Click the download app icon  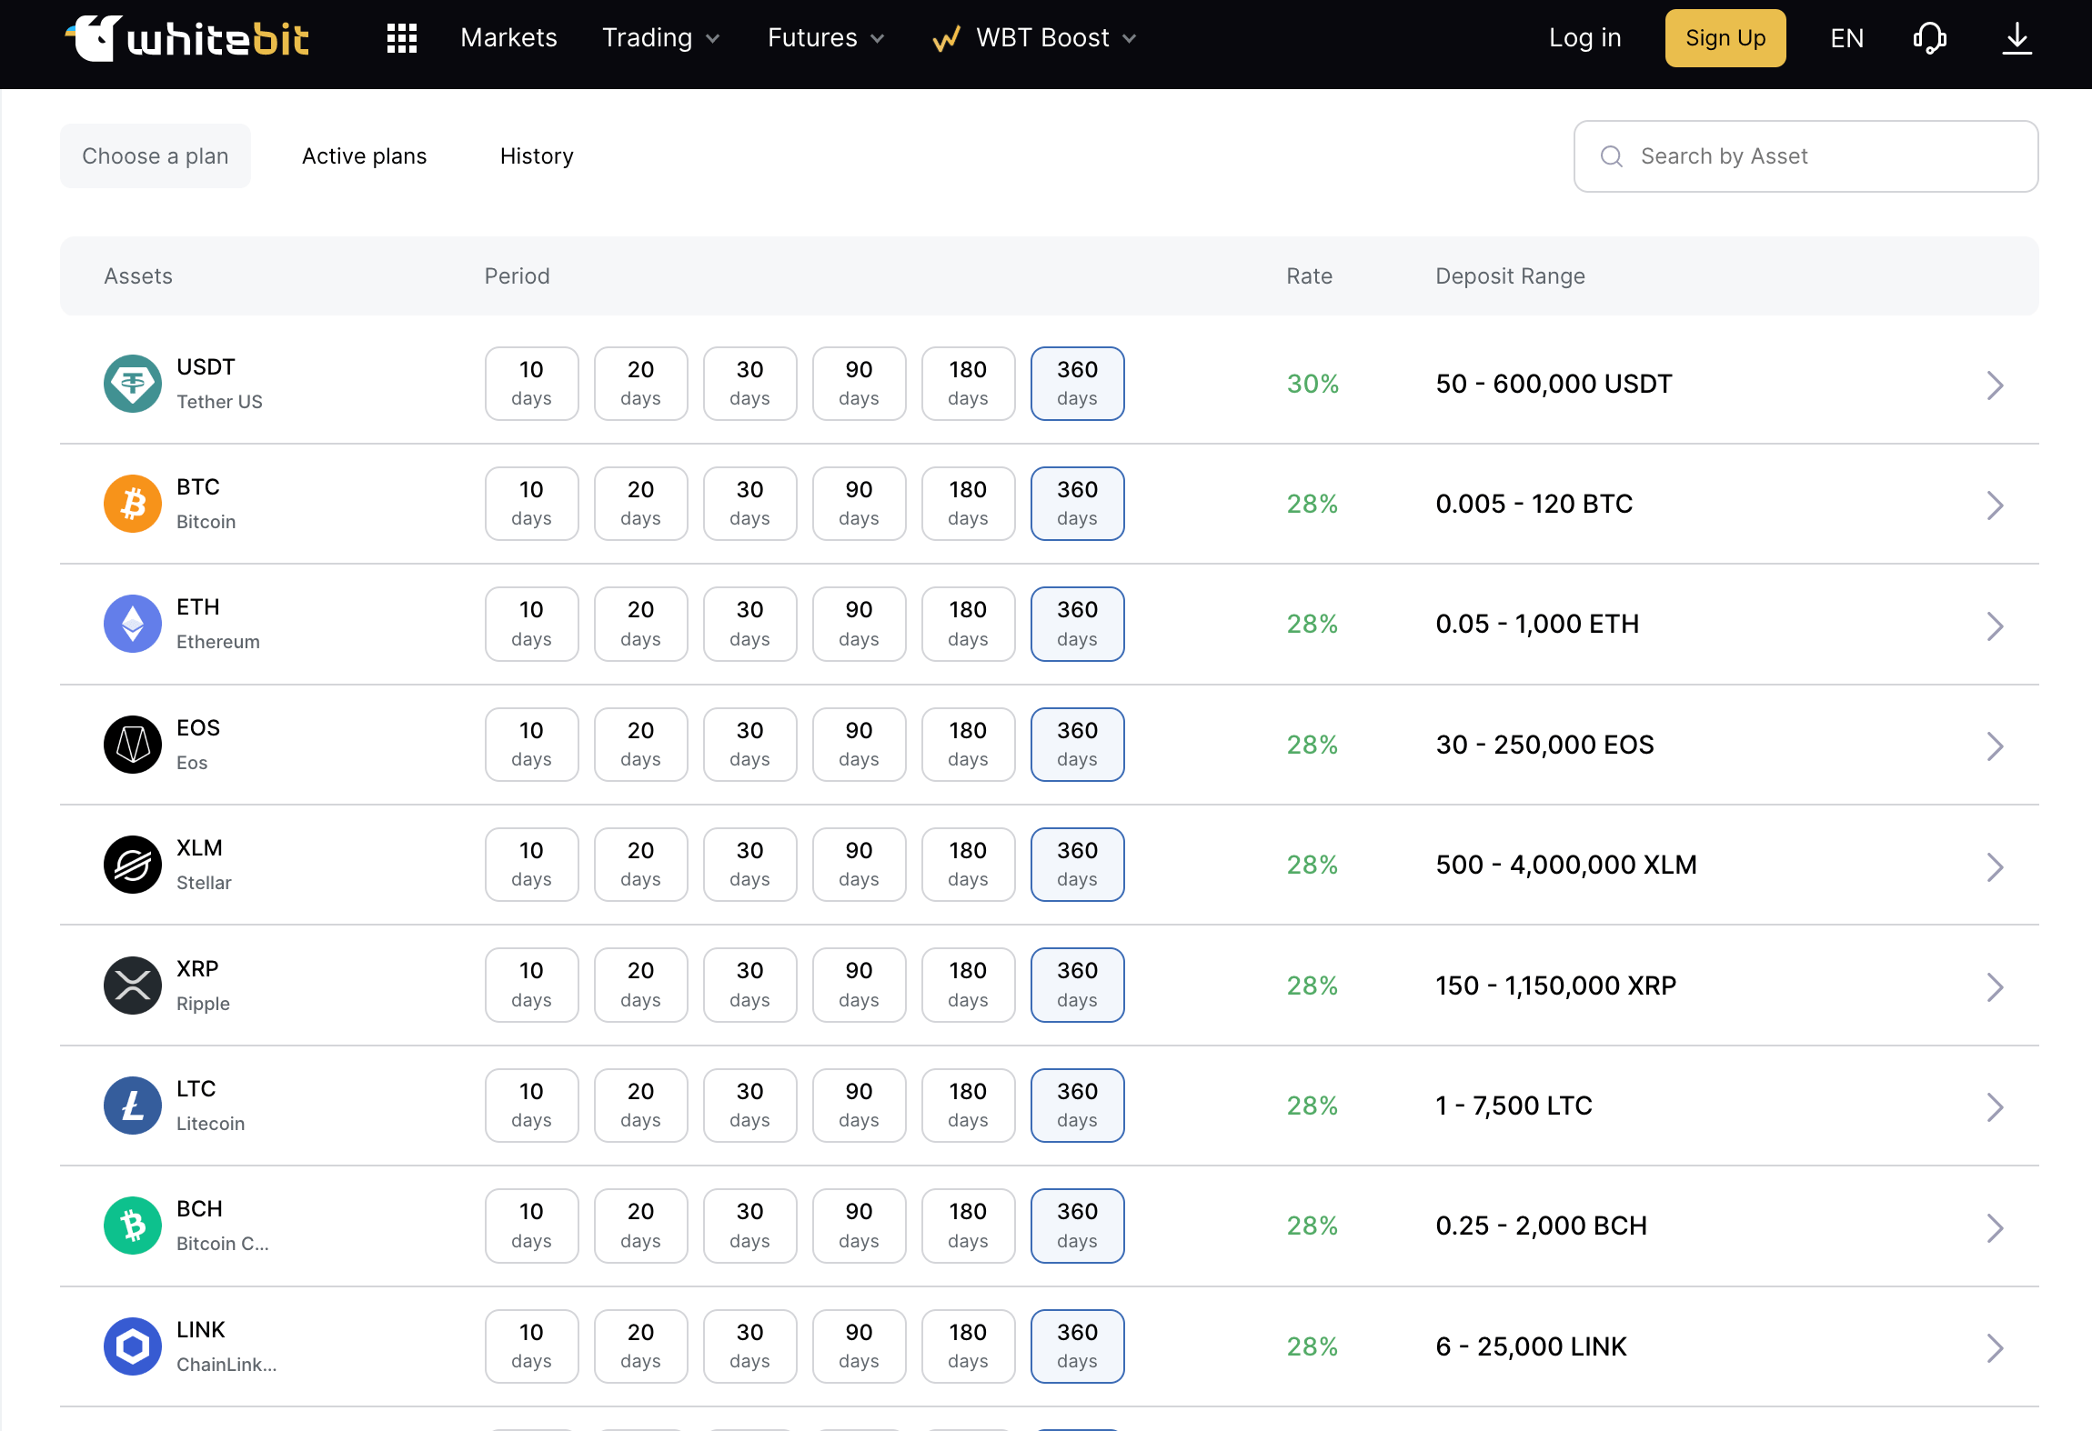[x=2017, y=38]
